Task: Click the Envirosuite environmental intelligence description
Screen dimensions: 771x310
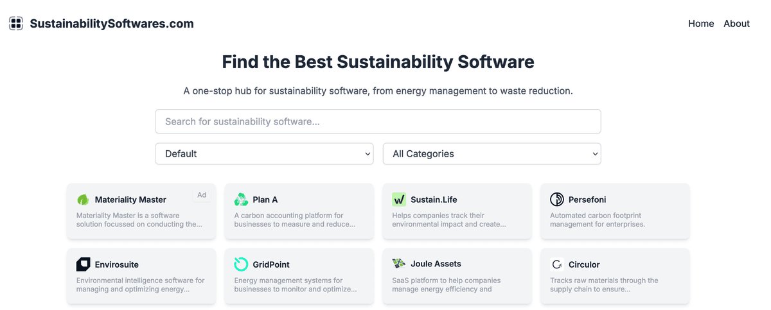Action: pos(141,285)
